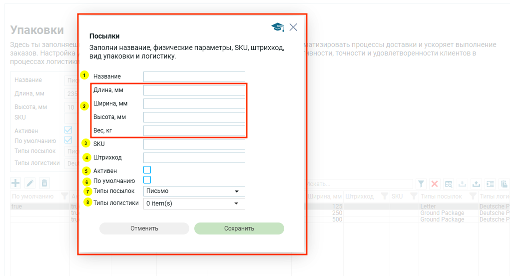Open the filter funnel in the Штрихкод column header
The width and height of the screenshot is (510, 276).
pos(384,196)
